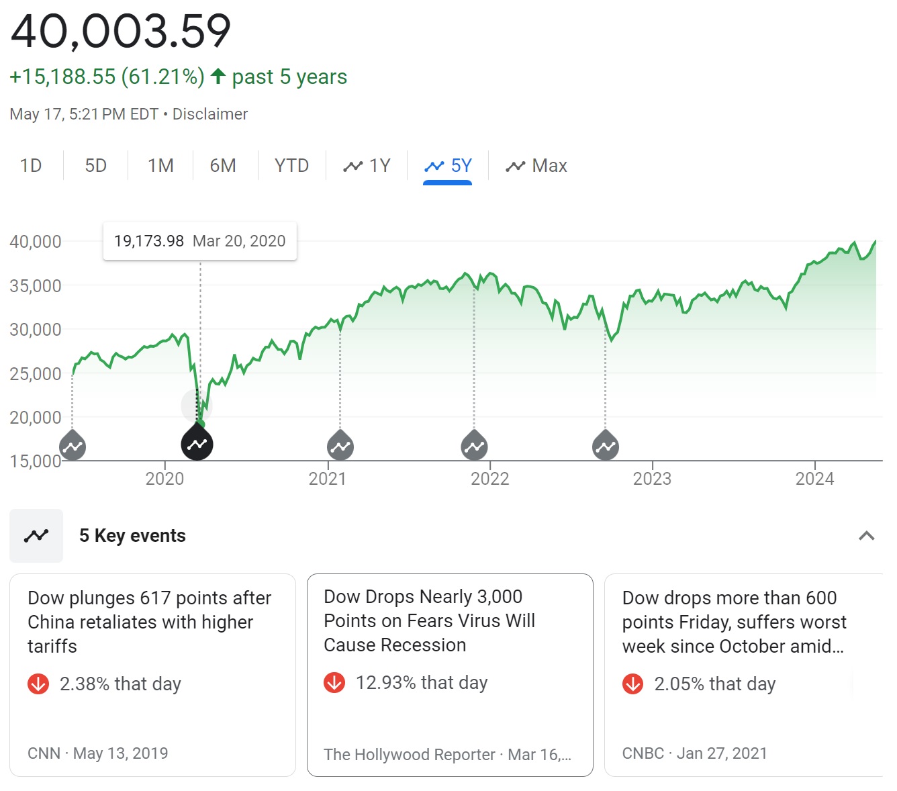Viewport: 897px width, 791px height.
Task: Open CNBC article on Dow dropping 600 points
Action: [734, 622]
